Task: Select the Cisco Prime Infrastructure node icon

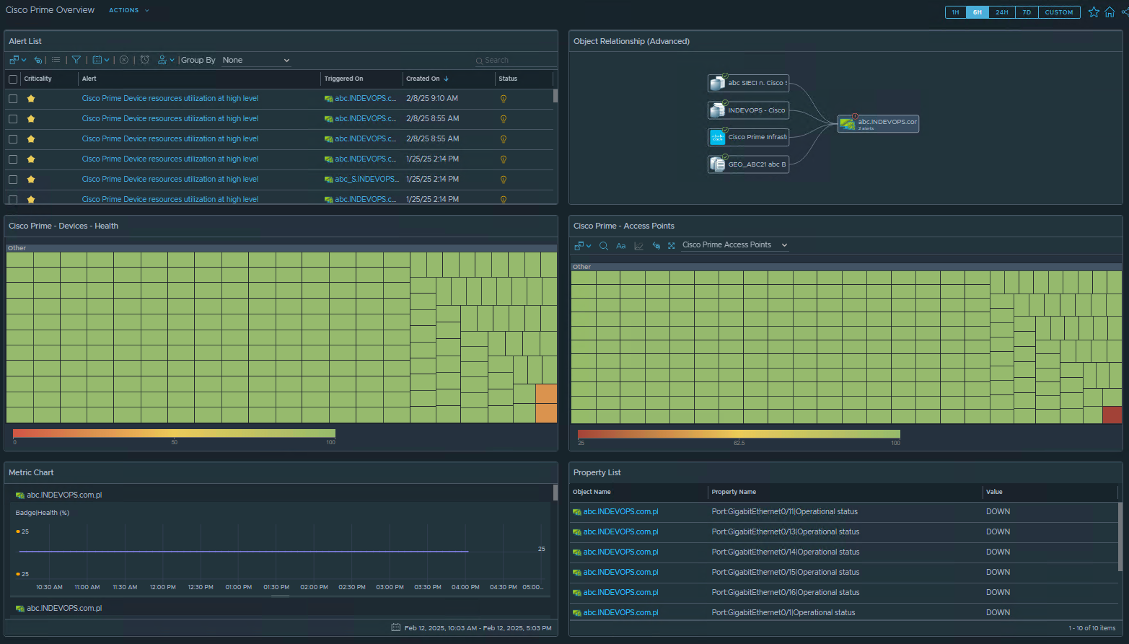Action: (x=717, y=137)
